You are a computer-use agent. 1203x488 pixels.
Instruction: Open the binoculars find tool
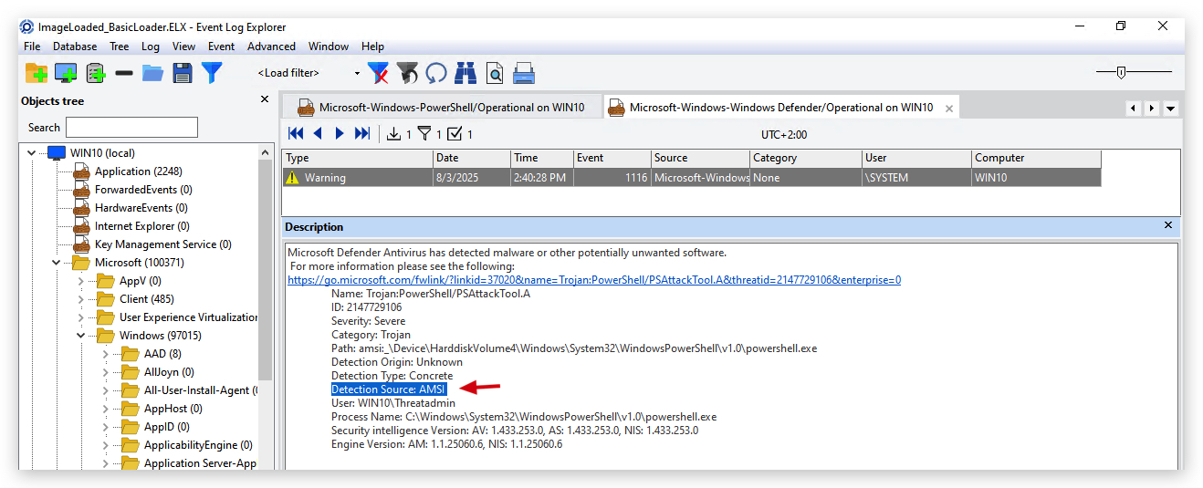point(466,73)
